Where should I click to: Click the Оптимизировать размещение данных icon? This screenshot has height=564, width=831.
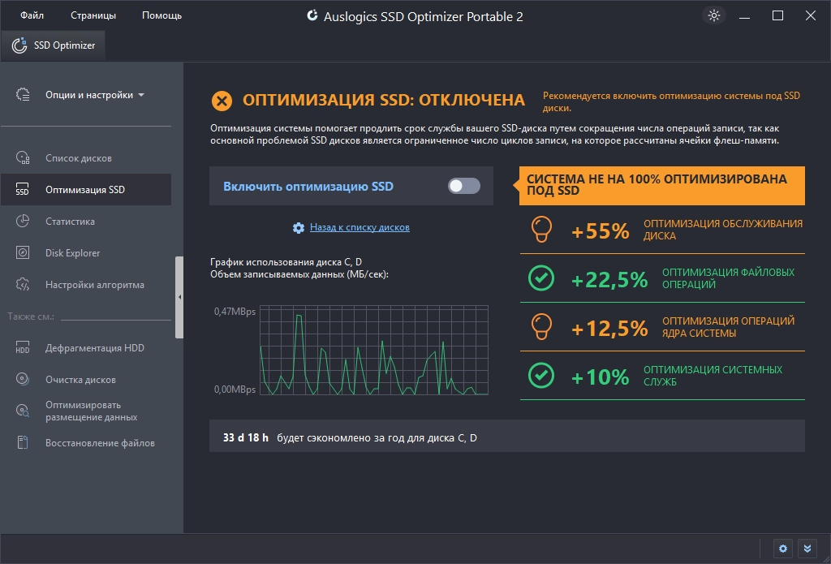point(22,411)
